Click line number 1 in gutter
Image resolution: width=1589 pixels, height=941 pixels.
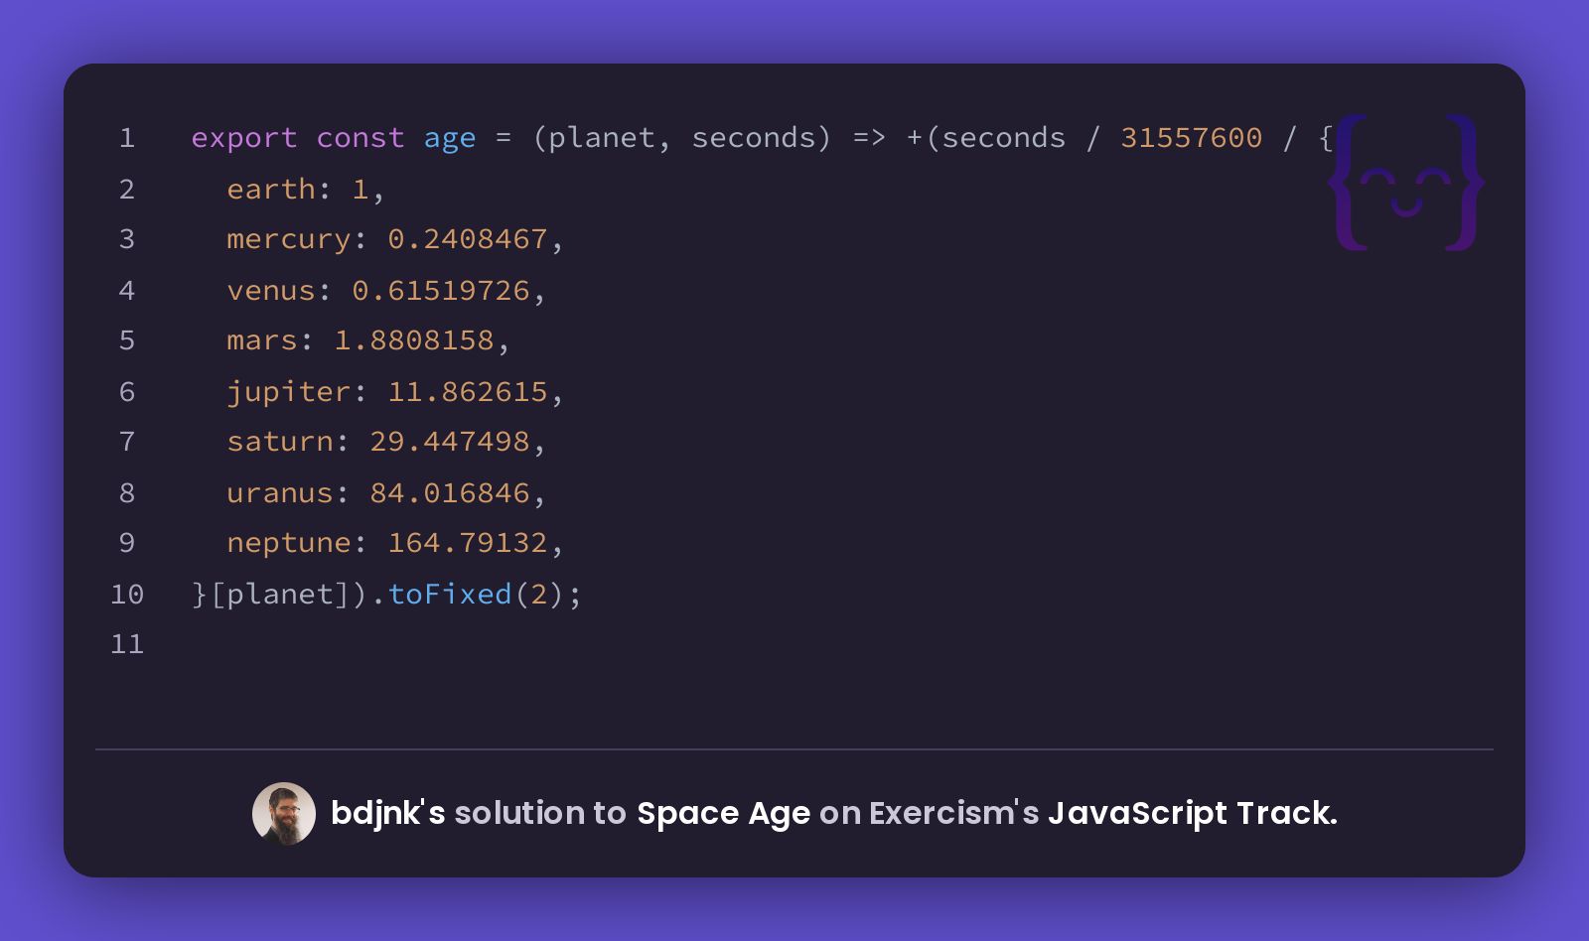[x=127, y=138]
